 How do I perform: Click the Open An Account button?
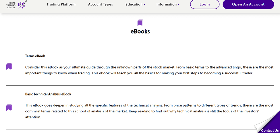tap(248, 5)
